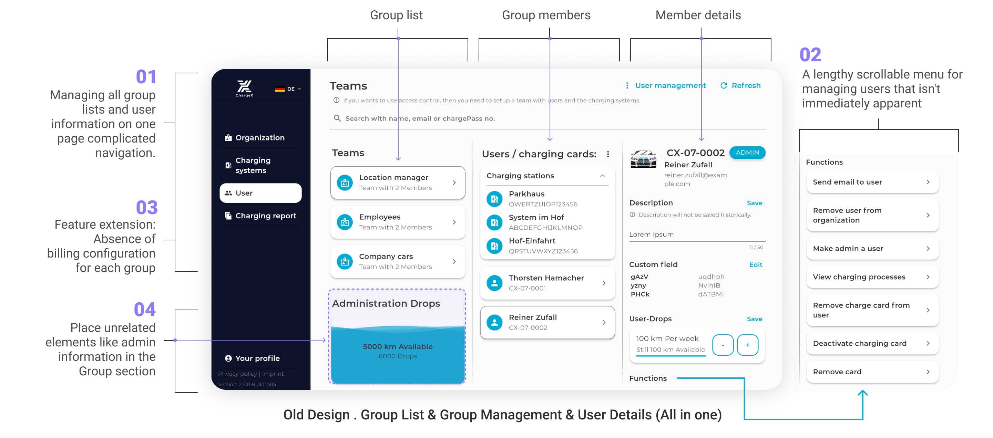This screenshot has height=438, width=993.
Task: Click the search magnifier icon
Action: click(337, 118)
